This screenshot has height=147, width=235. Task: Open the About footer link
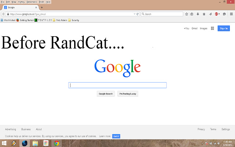[x=39, y=129]
